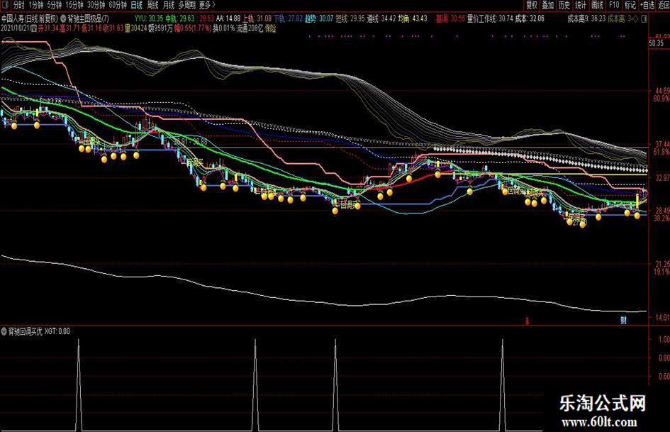Click the 背驰主图极品(7) indicator name
The image size is (670, 432).
tap(89, 19)
